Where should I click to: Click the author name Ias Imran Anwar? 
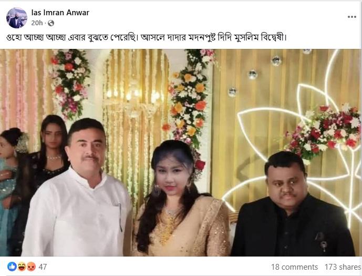pos(60,13)
